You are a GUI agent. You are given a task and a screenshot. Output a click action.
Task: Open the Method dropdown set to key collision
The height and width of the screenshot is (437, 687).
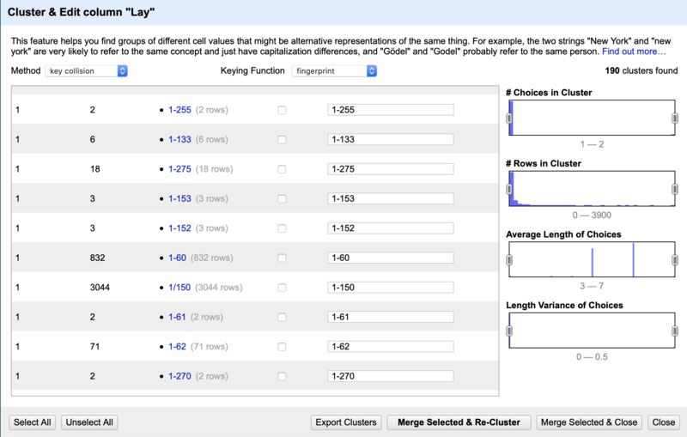pos(87,71)
